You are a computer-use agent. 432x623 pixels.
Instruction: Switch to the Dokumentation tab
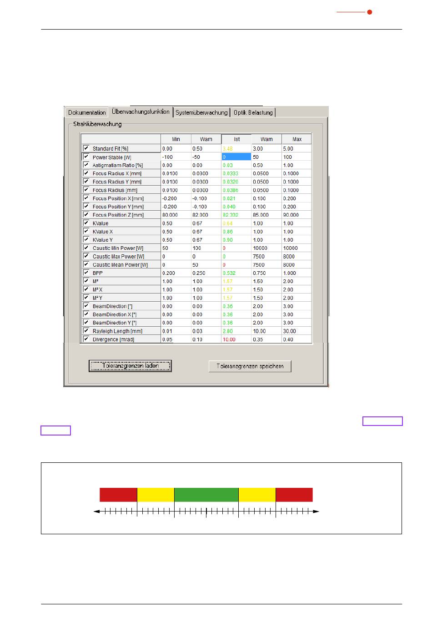click(x=87, y=112)
